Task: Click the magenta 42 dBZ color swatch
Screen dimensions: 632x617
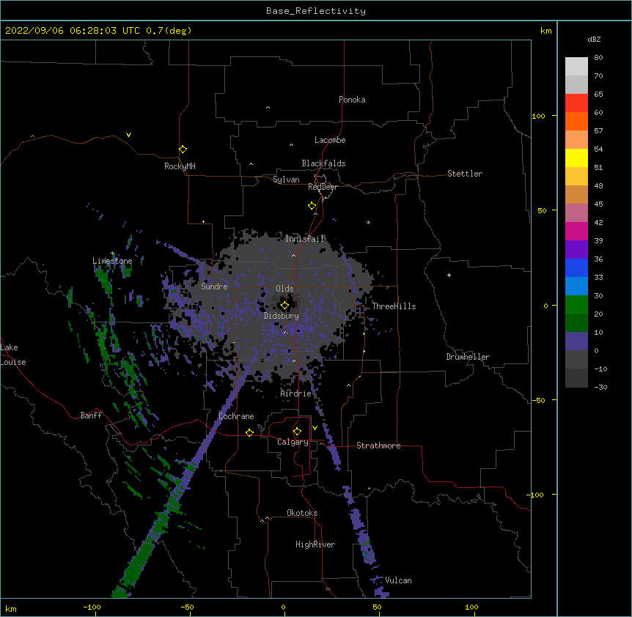Action: point(576,231)
